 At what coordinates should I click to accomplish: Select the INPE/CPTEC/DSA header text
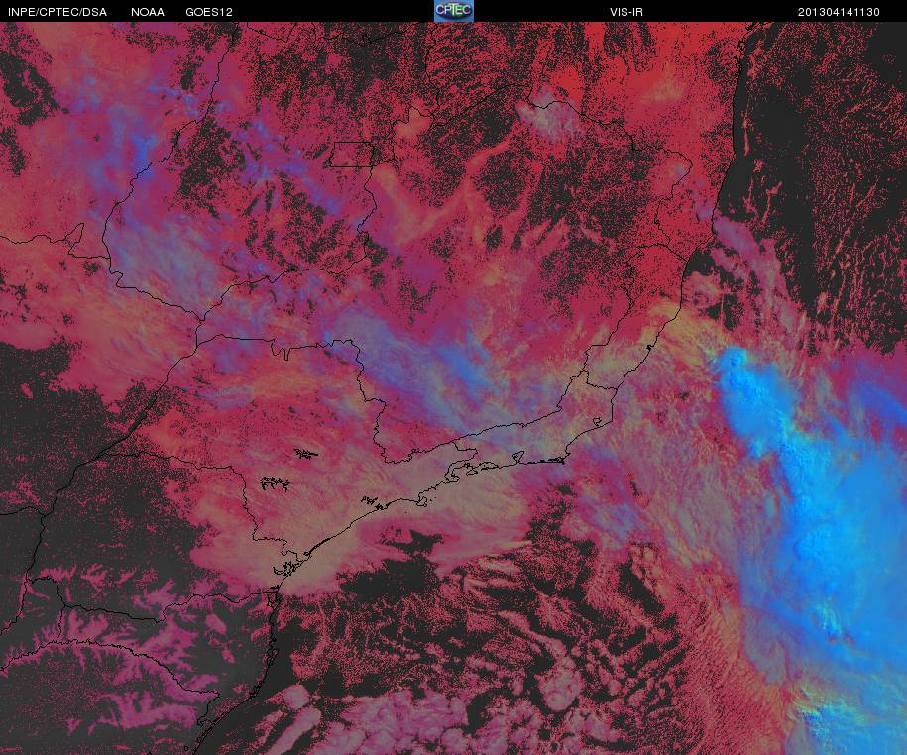pos(57,12)
